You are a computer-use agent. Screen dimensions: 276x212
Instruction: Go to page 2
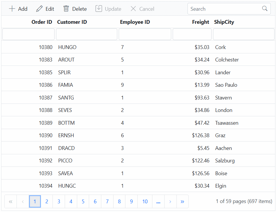[47, 201]
